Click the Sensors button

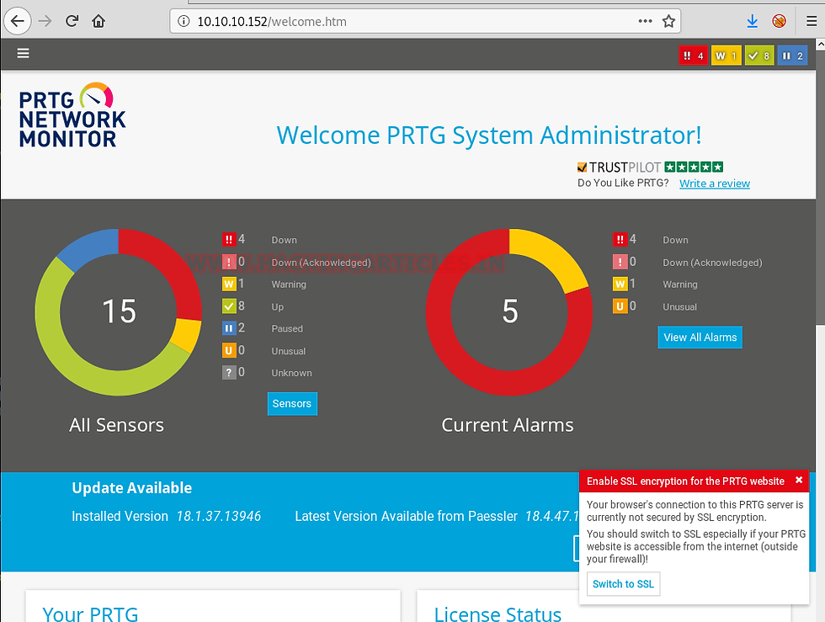coord(292,404)
